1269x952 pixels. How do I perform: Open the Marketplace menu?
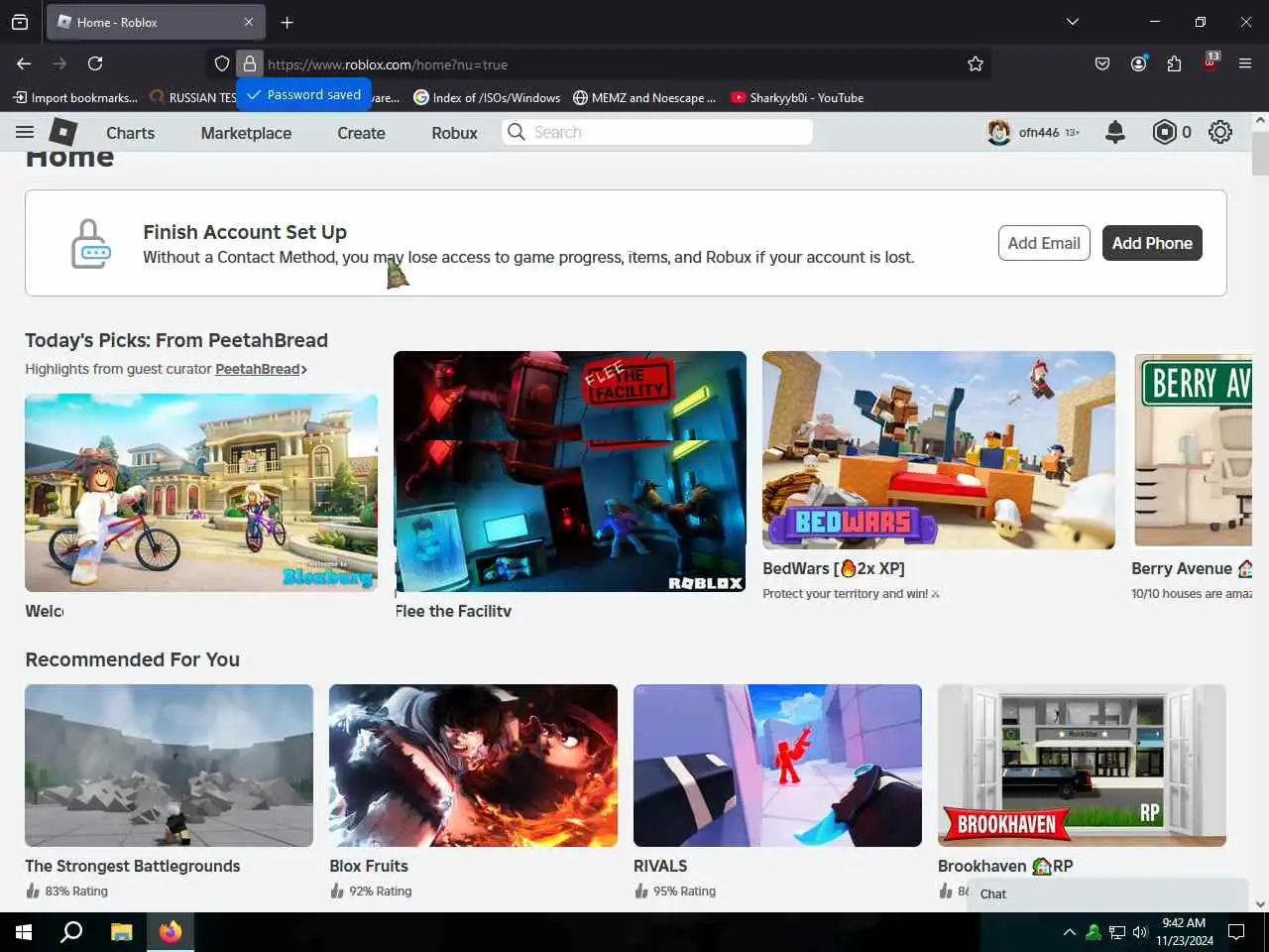pos(246,133)
